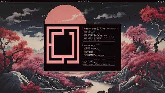Click the kernel icon beside Linux 7.1.9-arch1-2
This screenshot has height=93, width=165.
click(x=85, y=49)
